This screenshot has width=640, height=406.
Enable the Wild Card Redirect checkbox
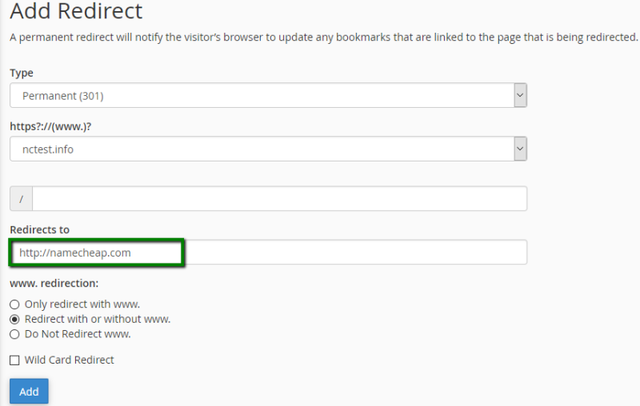(14, 360)
